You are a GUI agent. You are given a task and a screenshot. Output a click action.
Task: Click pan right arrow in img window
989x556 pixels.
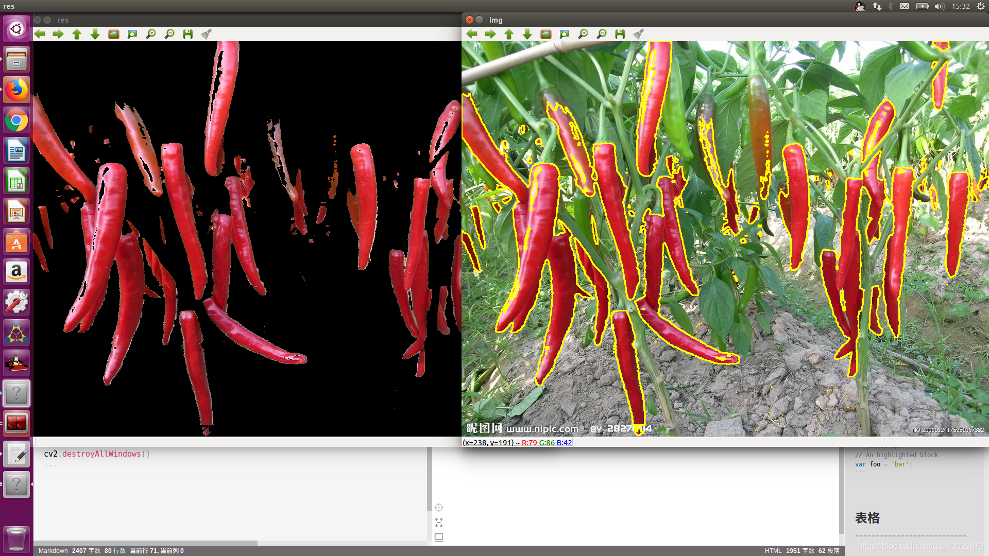click(490, 34)
